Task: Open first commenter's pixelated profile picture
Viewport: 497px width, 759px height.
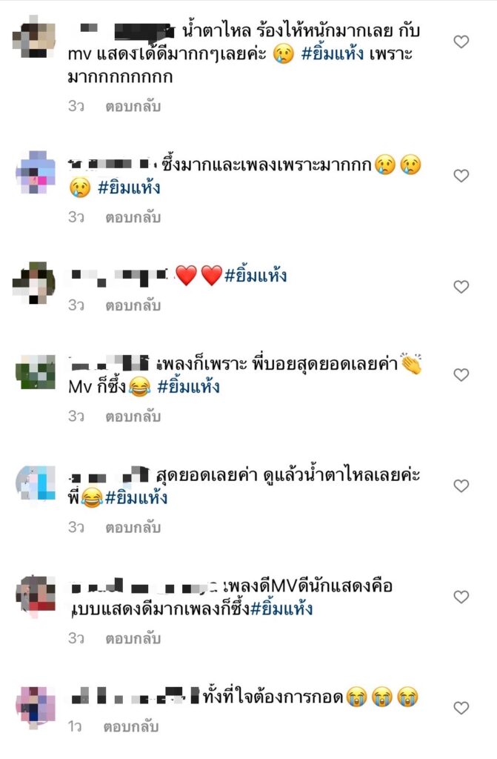Action: tap(34, 37)
